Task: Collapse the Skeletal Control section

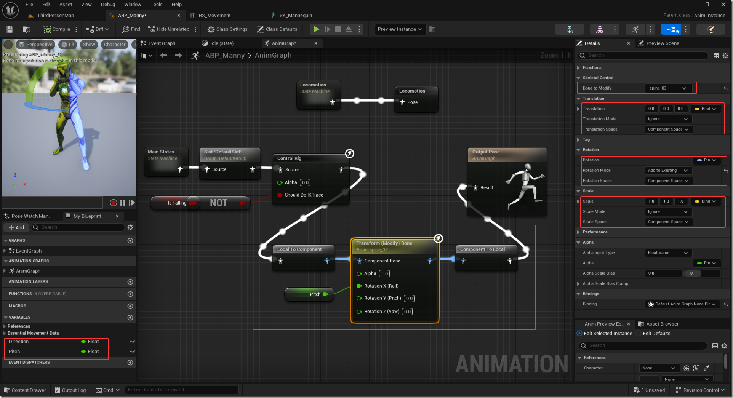Action: tap(578, 78)
